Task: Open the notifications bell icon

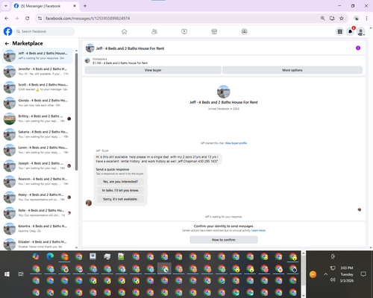Action: (351, 31)
